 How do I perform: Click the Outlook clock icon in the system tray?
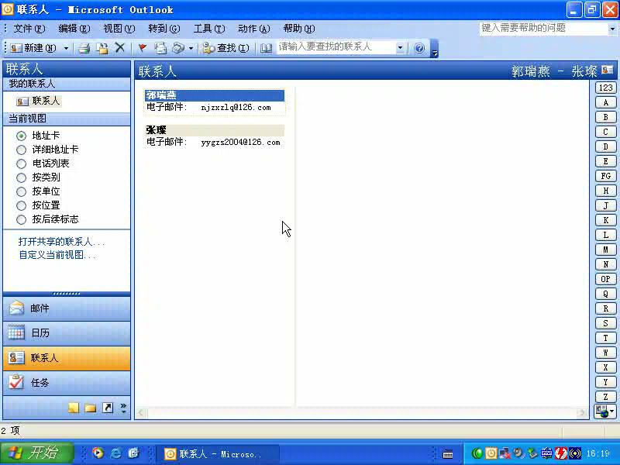491,453
